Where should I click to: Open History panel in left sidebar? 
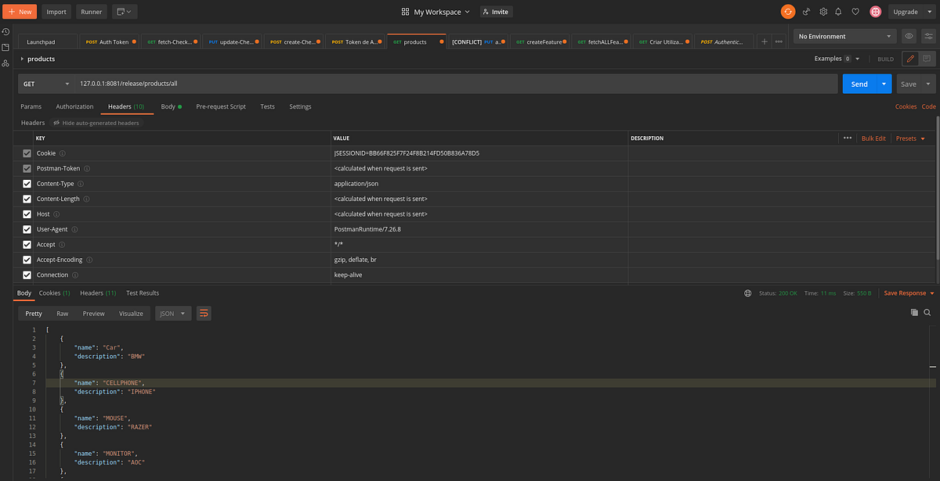click(6, 31)
